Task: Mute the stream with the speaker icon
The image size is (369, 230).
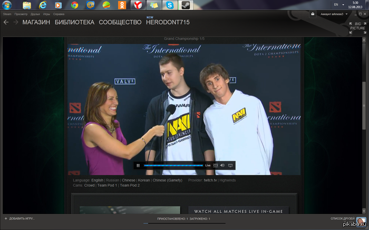Action: click(x=222, y=165)
